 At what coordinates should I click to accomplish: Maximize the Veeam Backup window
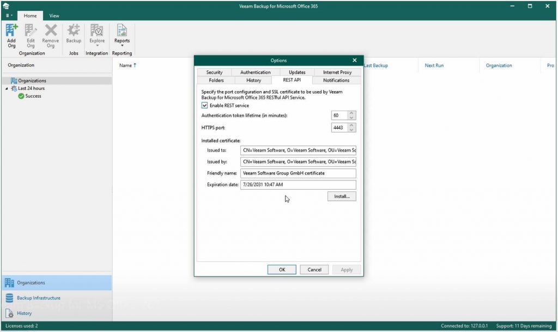(x=530, y=6)
